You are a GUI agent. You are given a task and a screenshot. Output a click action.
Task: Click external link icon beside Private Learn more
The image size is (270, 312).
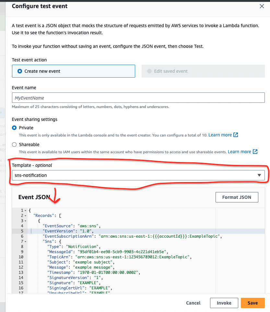pyautogui.click(x=236, y=135)
